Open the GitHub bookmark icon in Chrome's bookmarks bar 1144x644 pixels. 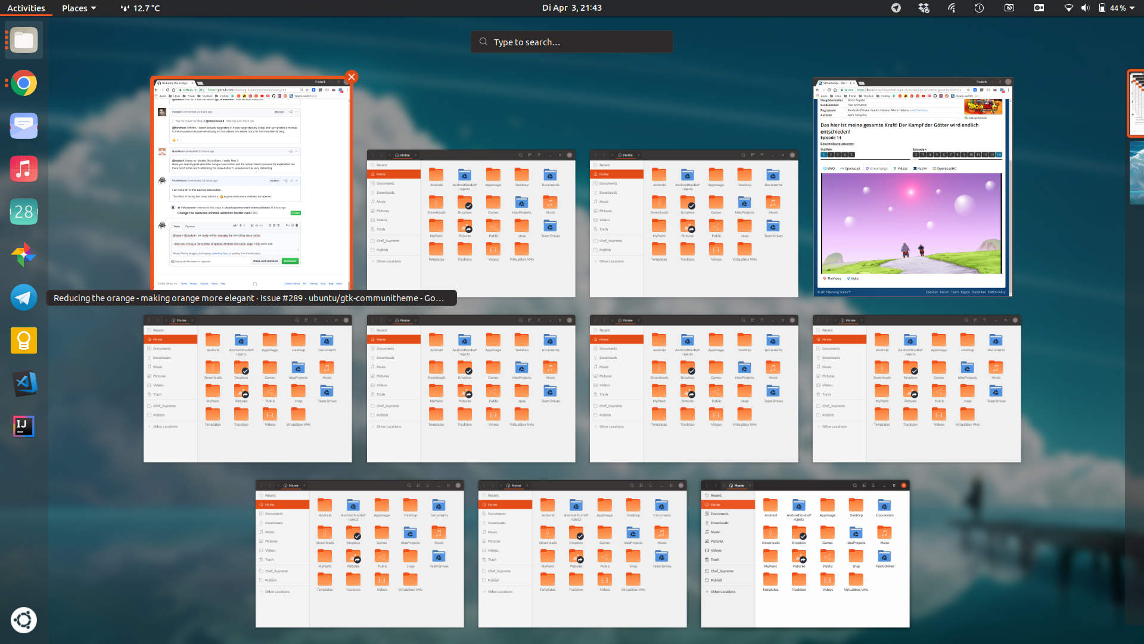tap(273, 96)
